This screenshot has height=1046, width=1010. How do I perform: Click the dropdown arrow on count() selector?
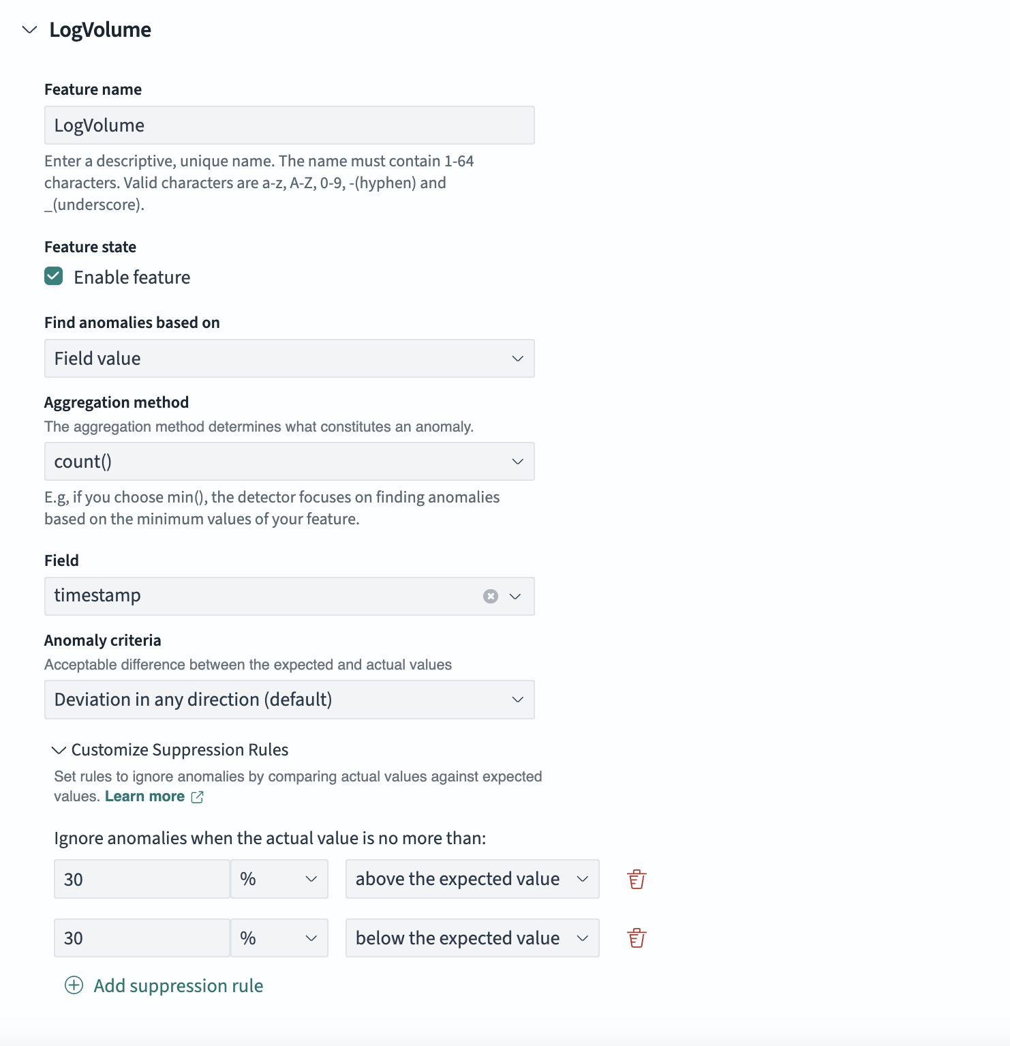[517, 461]
